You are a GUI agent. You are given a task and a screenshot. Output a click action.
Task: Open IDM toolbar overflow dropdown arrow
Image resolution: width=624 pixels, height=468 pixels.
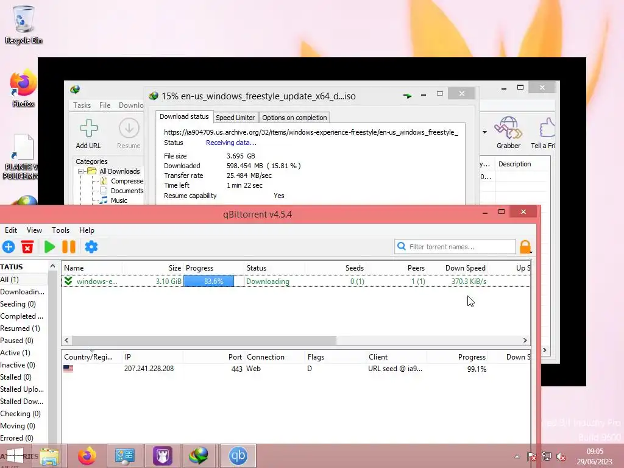pos(484,132)
